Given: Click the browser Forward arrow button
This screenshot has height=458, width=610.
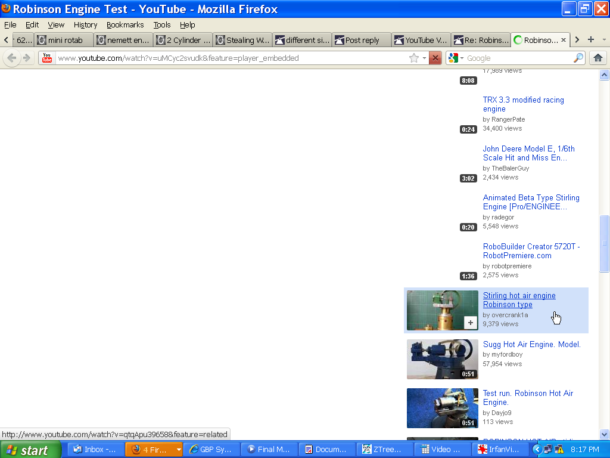Looking at the screenshot, I should click(27, 58).
